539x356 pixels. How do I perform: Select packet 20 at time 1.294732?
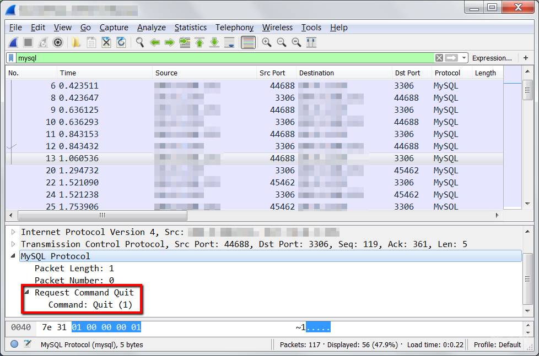(x=255, y=170)
